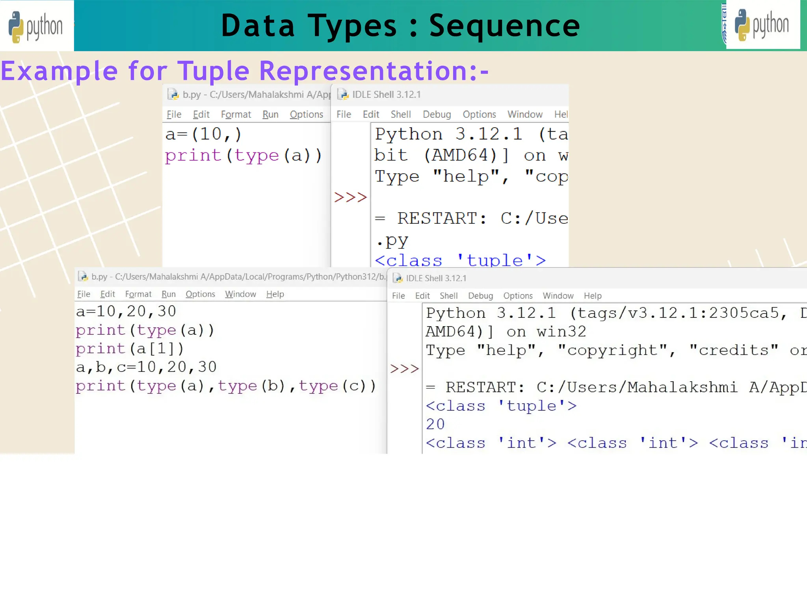
Task: Open the Run menu in upper editor window
Action: pyautogui.click(x=270, y=115)
